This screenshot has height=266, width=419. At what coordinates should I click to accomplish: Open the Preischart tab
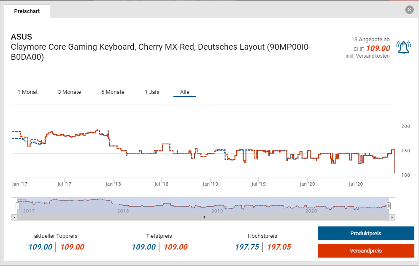(x=27, y=11)
